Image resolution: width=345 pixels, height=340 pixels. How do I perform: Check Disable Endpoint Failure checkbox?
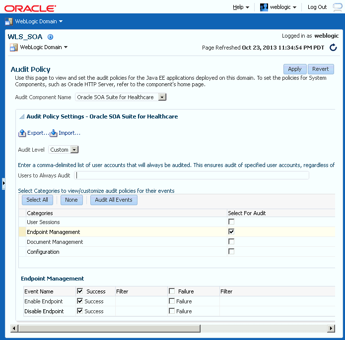[172, 311]
